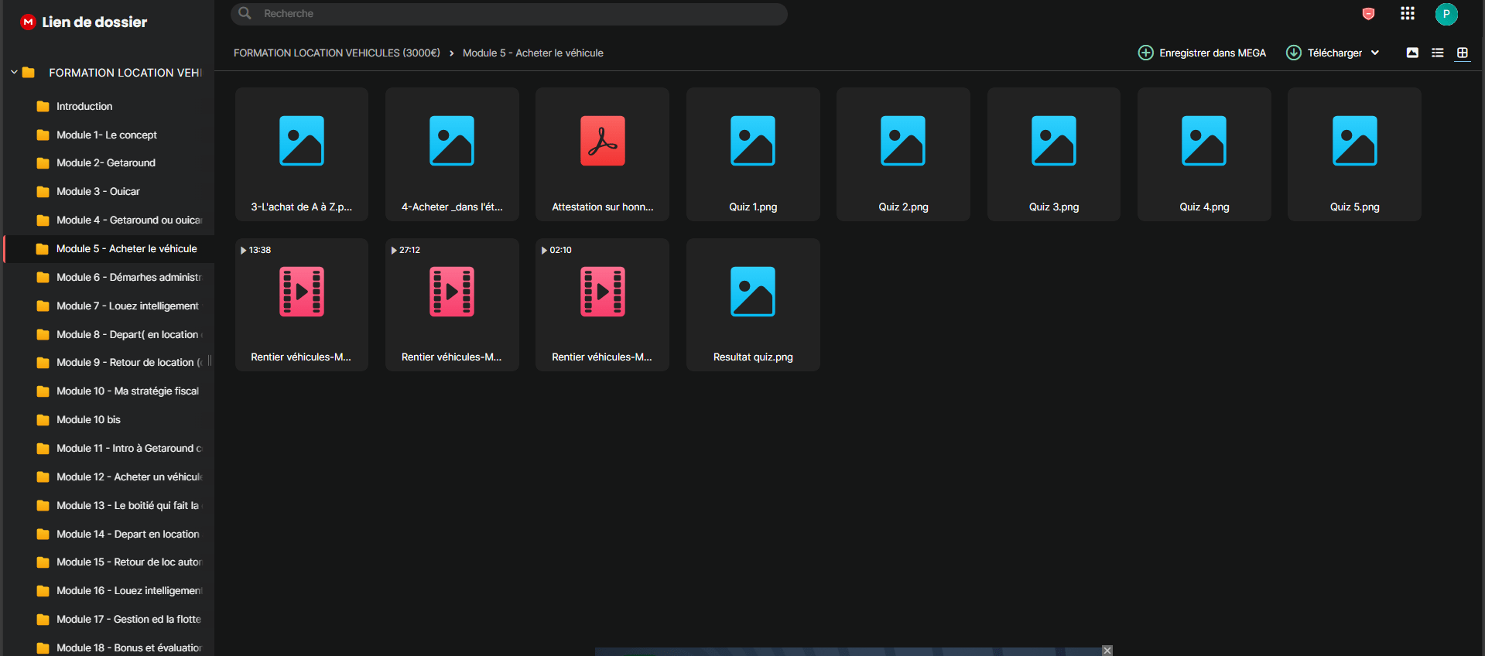Select the Quiz 5.png file
Viewport: 1485px width, 656px height.
[x=1355, y=154]
